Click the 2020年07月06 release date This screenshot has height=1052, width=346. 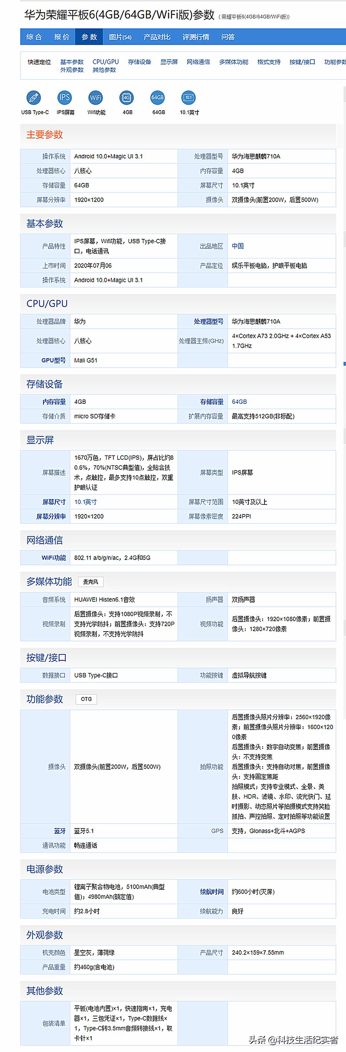coord(93,266)
